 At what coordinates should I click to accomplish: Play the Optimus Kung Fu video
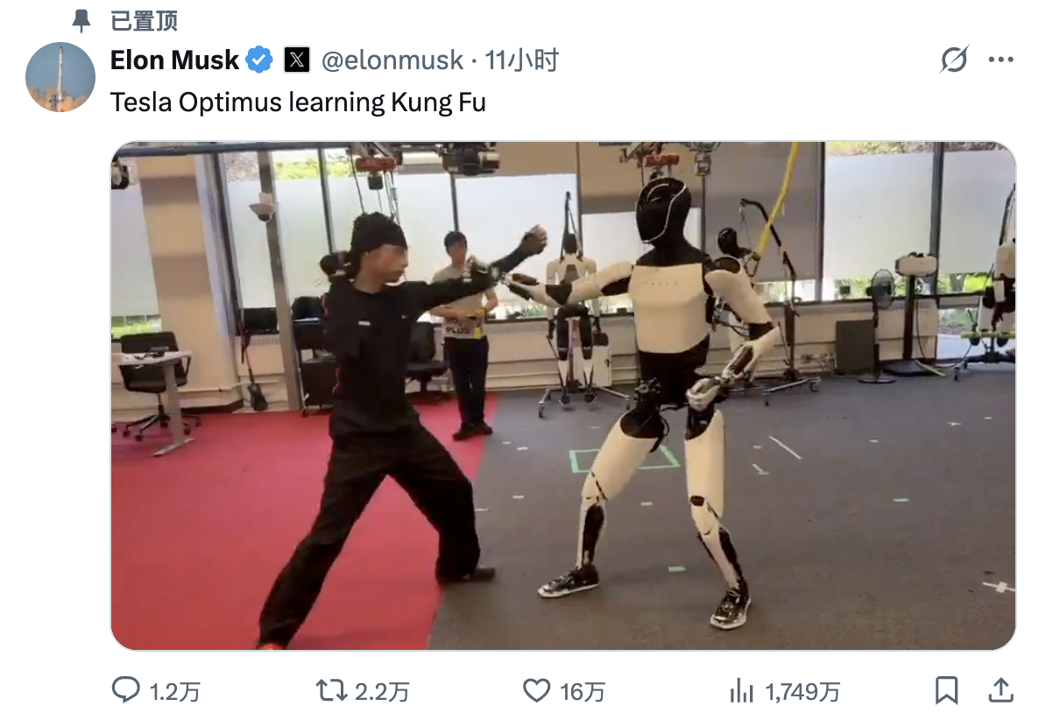pos(563,396)
